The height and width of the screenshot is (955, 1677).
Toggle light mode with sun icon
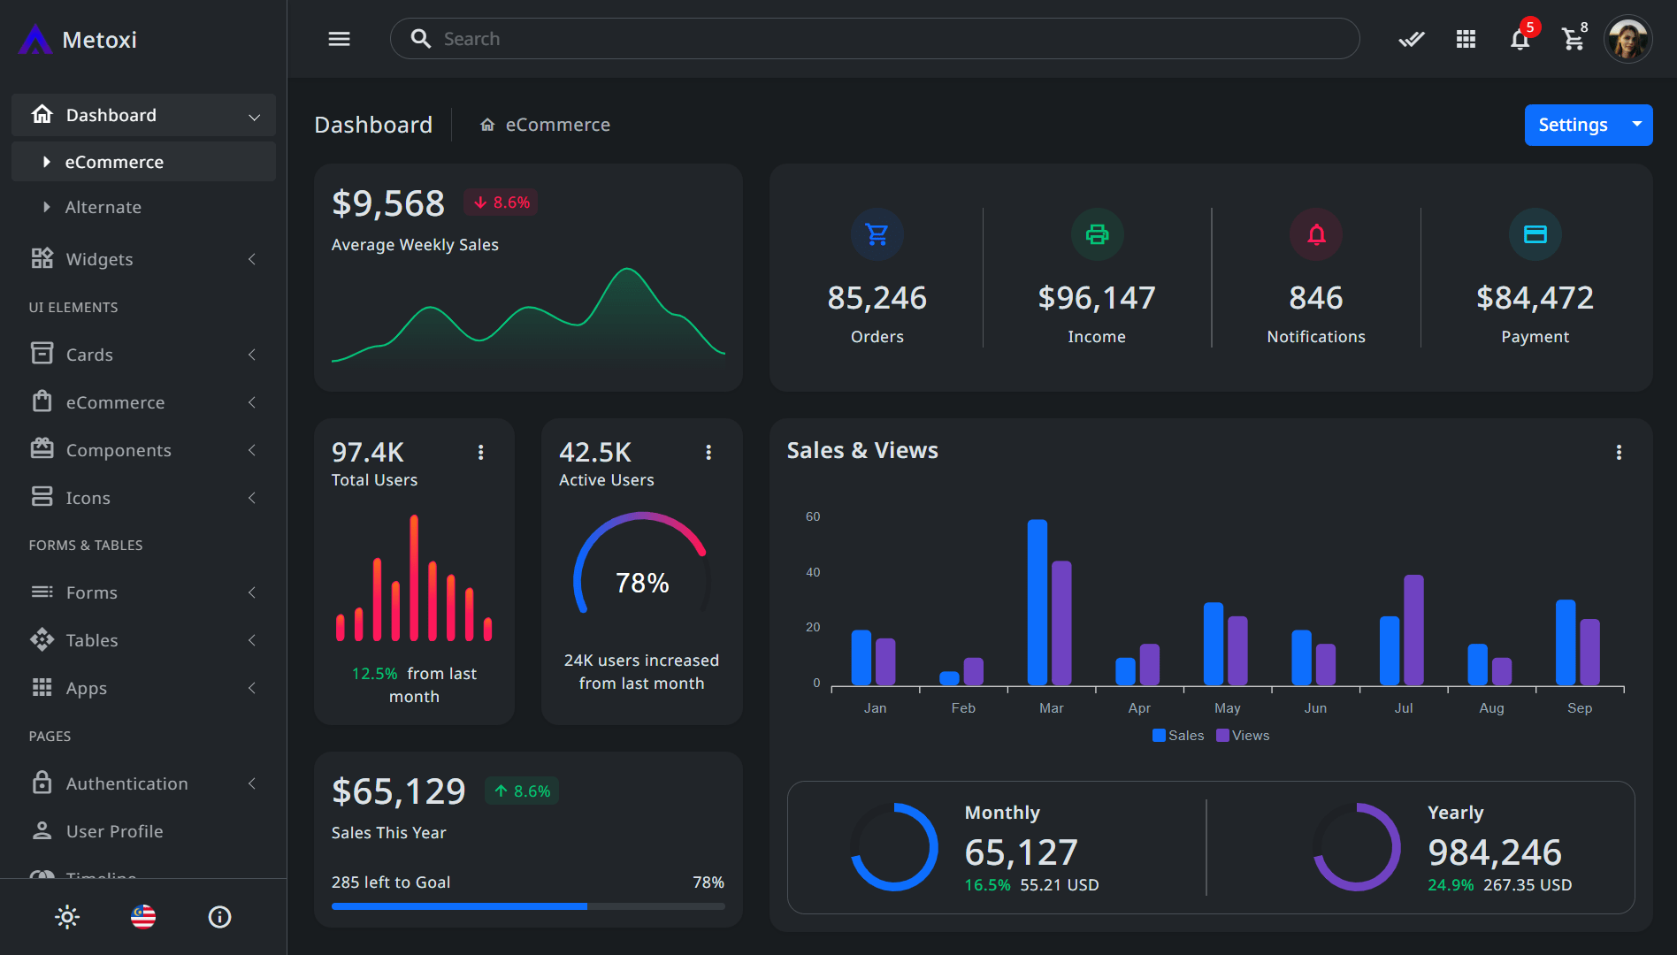coord(67,917)
